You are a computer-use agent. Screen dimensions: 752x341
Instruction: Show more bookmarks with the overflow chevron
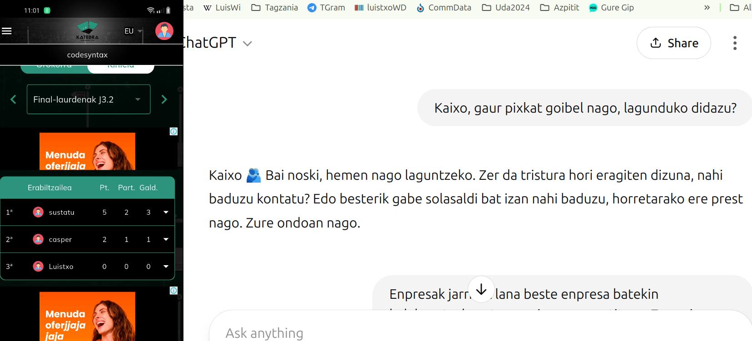[707, 8]
